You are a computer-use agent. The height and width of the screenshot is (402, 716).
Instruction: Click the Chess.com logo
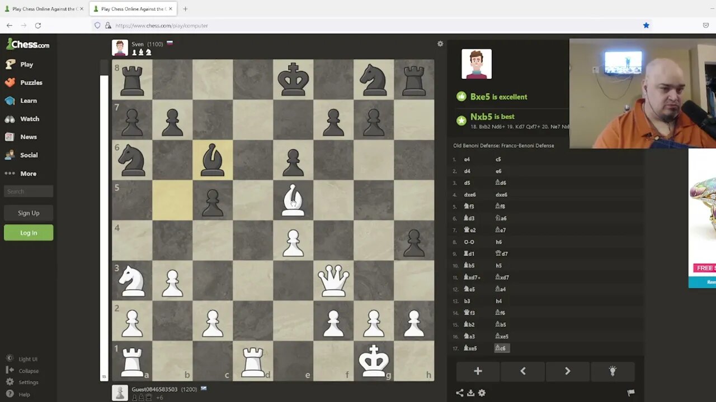pyautogui.click(x=28, y=45)
